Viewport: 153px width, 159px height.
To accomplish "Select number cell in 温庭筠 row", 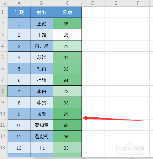I will [x=19, y=136].
